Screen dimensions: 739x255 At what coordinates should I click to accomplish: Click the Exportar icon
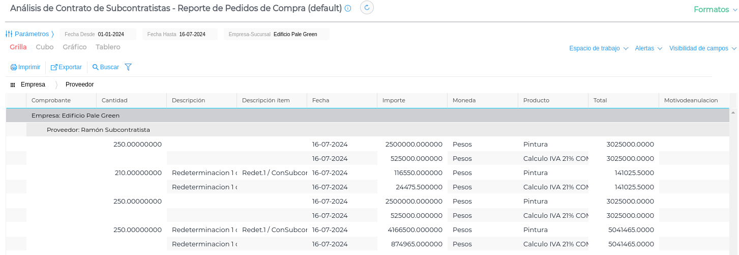point(54,67)
